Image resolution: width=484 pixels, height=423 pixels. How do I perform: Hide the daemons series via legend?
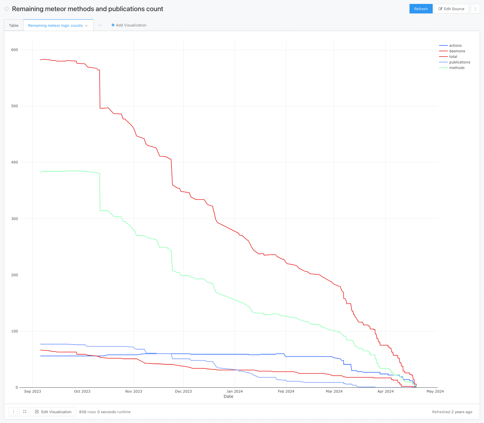pos(457,51)
